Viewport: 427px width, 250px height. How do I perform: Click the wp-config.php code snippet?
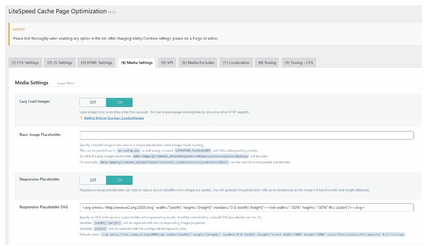pyautogui.click(x=129, y=151)
